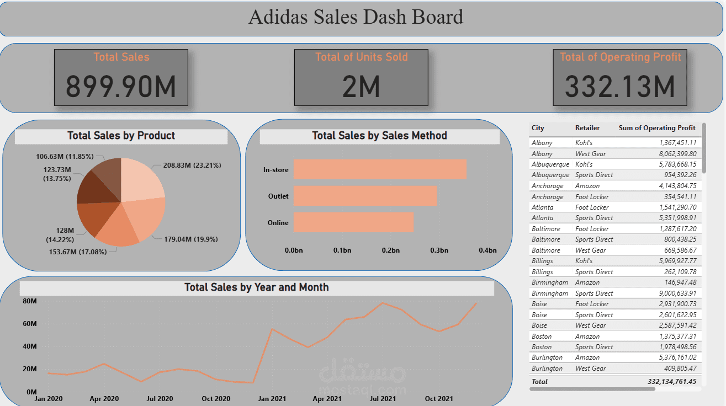Image resolution: width=726 pixels, height=406 pixels.
Task: Sort table by City column header
Action: (x=538, y=128)
